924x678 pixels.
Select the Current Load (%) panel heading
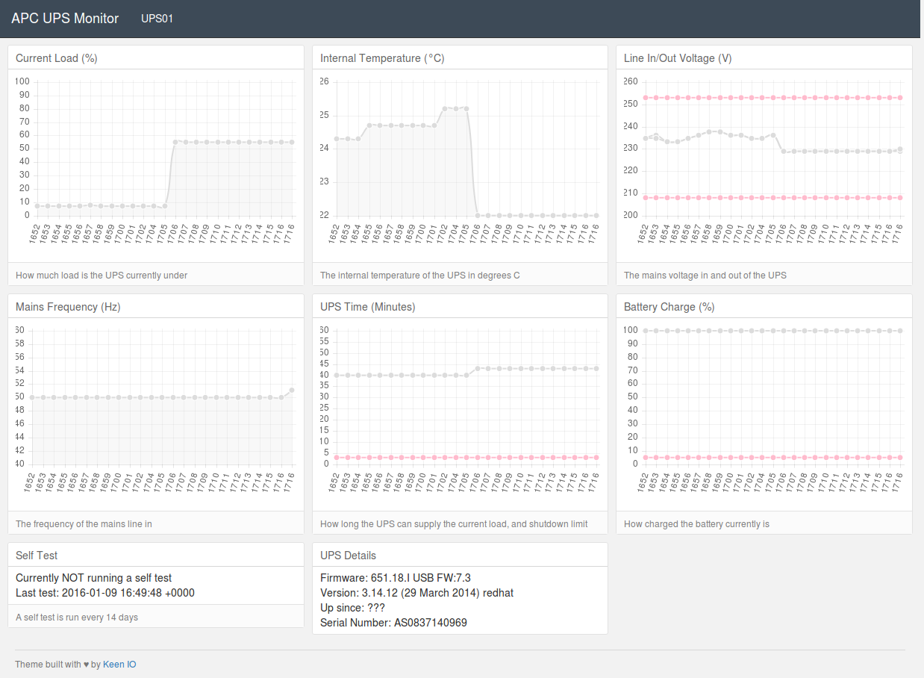click(57, 58)
